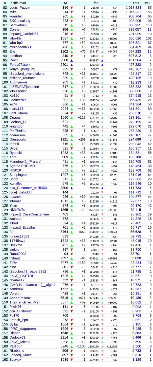Click the fah up arrow in AdrienPelloux row
Screen dimensions: 153x367
[x=102, y=298]
